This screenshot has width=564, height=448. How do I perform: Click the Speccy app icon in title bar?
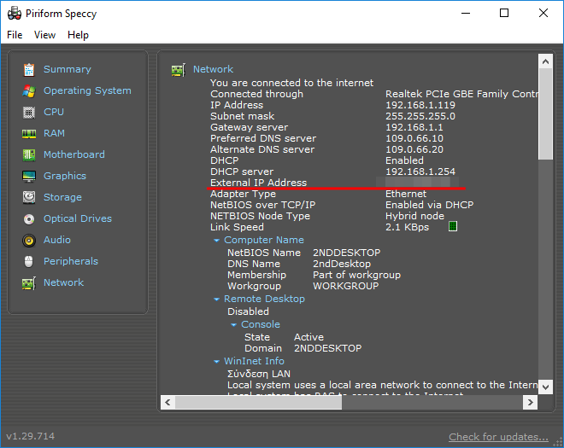(15, 14)
